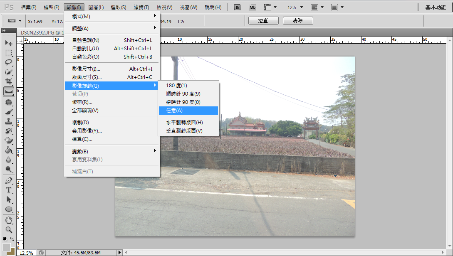Choose 套用影像(Y)... menu entry
Viewport: 453px width, 256px height.
click(112, 131)
